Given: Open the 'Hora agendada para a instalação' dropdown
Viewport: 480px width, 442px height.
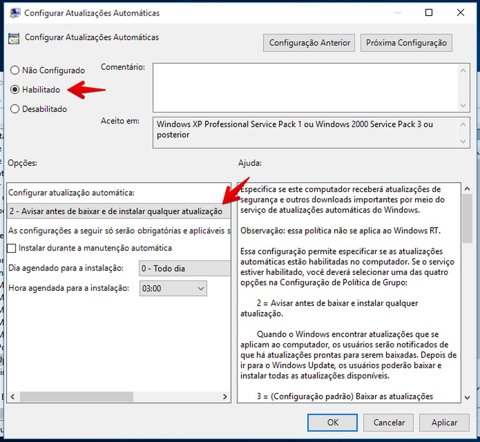Looking at the screenshot, I should (x=200, y=288).
